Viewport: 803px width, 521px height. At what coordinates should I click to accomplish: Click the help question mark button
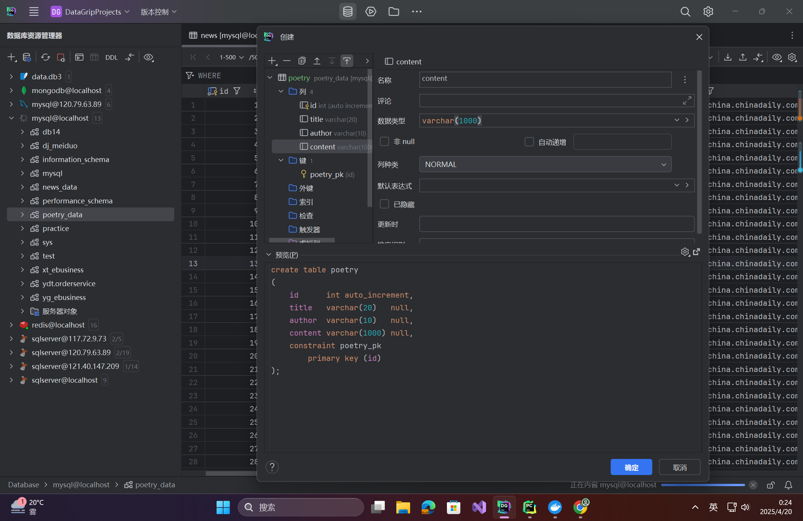272,467
